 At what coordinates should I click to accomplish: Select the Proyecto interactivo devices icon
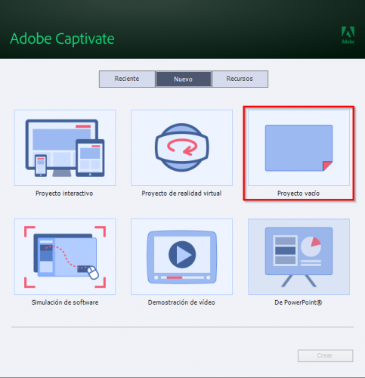(x=65, y=147)
